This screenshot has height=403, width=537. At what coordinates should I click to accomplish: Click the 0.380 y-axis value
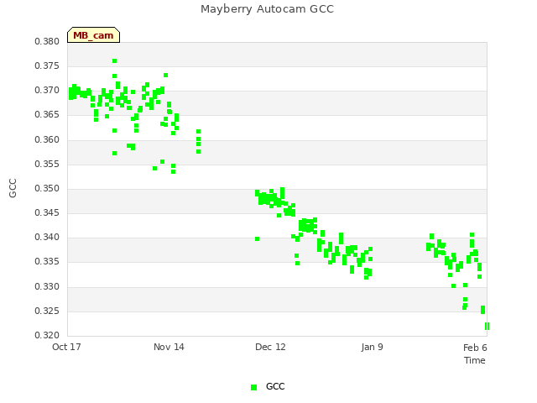[47, 41]
